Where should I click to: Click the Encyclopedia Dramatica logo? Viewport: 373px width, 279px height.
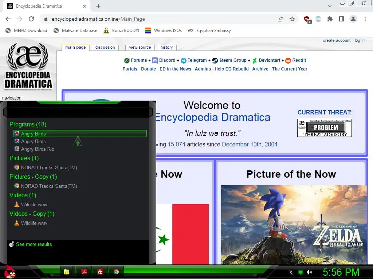pyautogui.click(x=28, y=66)
